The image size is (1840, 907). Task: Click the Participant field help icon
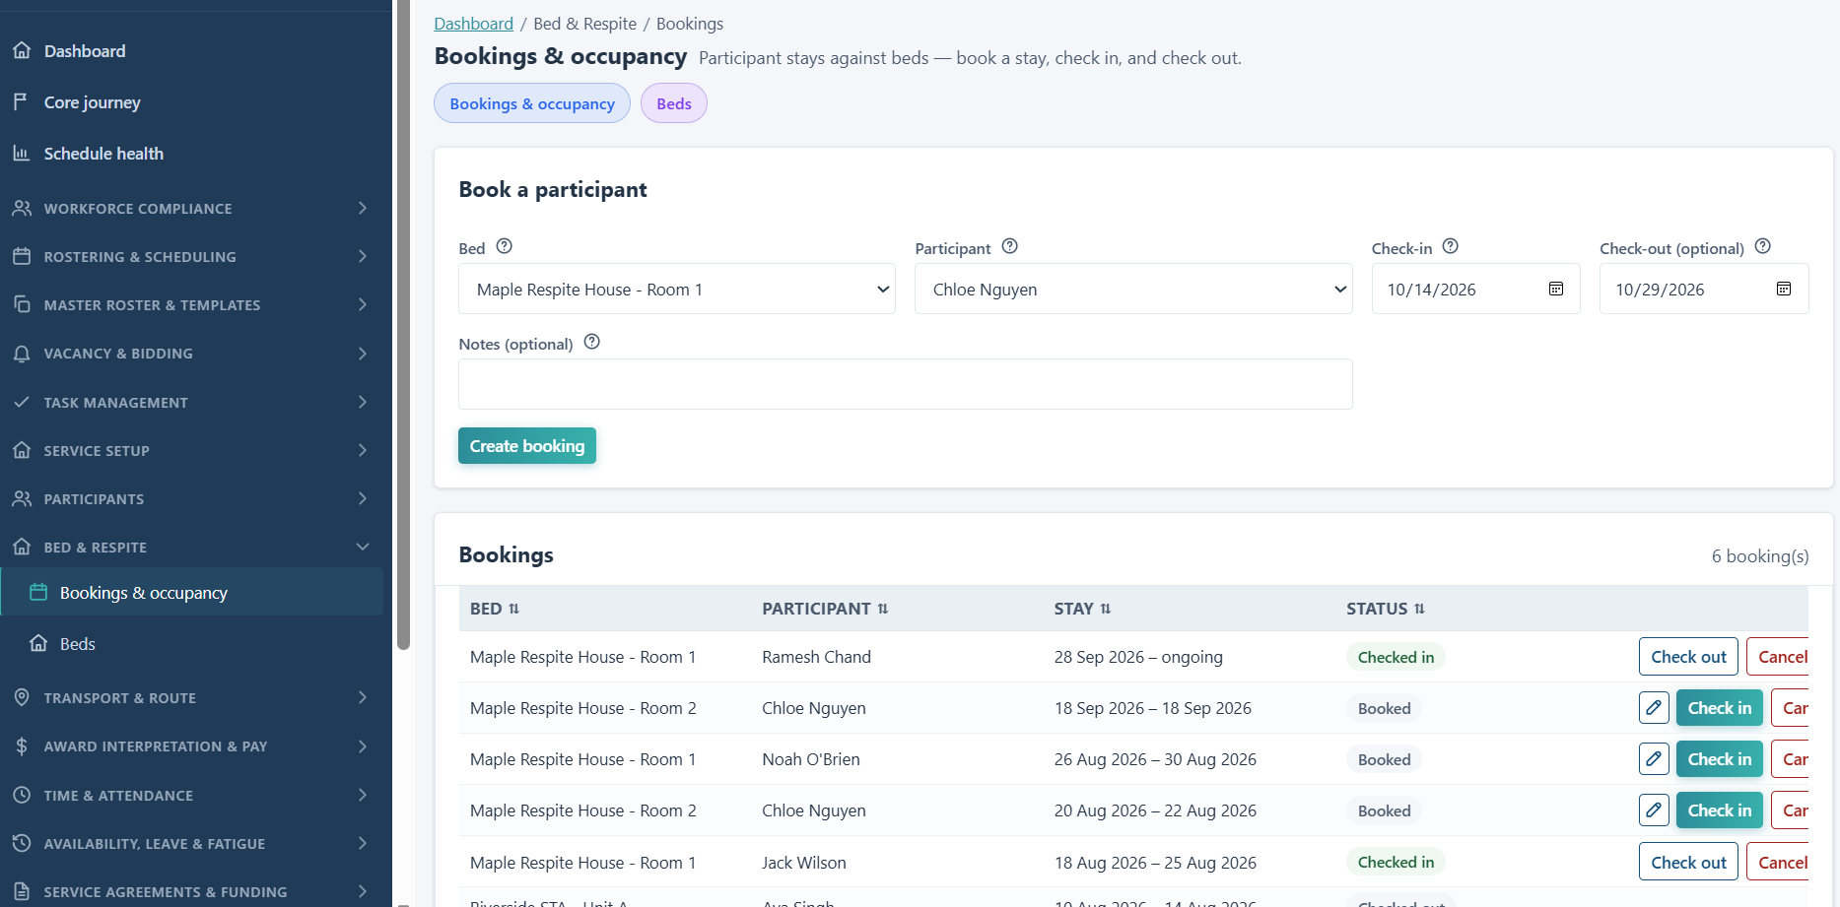(x=1010, y=246)
